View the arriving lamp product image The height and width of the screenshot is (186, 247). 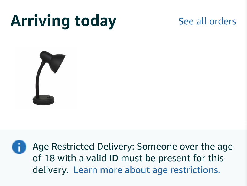pyautogui.click(x=46, y=78)
